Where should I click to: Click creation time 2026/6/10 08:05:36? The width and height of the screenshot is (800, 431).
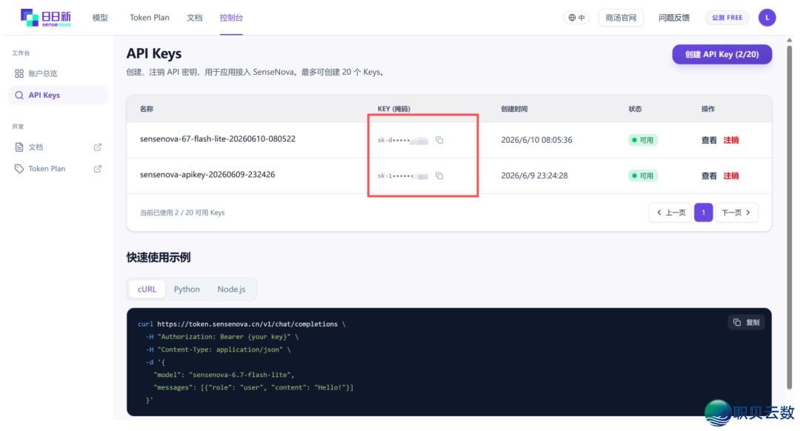[x=536, y=140]
